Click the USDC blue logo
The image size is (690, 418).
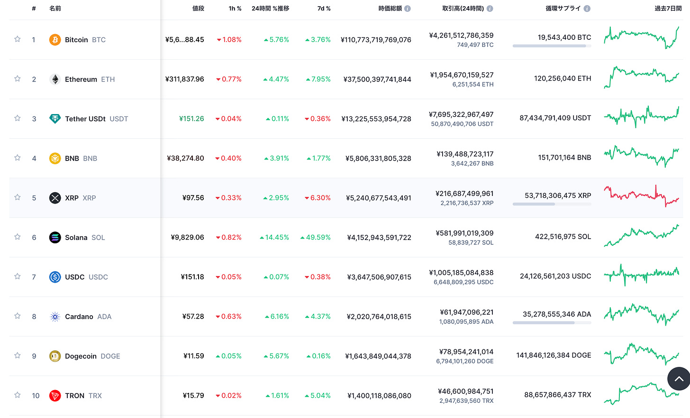pos(55,277)
